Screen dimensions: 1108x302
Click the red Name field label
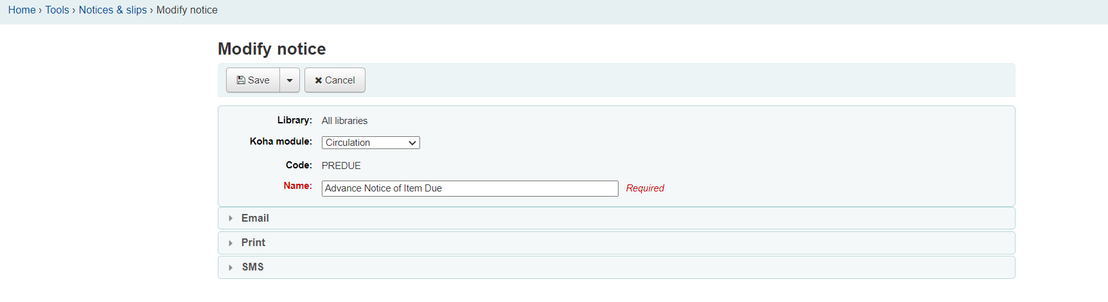[297, 186]
